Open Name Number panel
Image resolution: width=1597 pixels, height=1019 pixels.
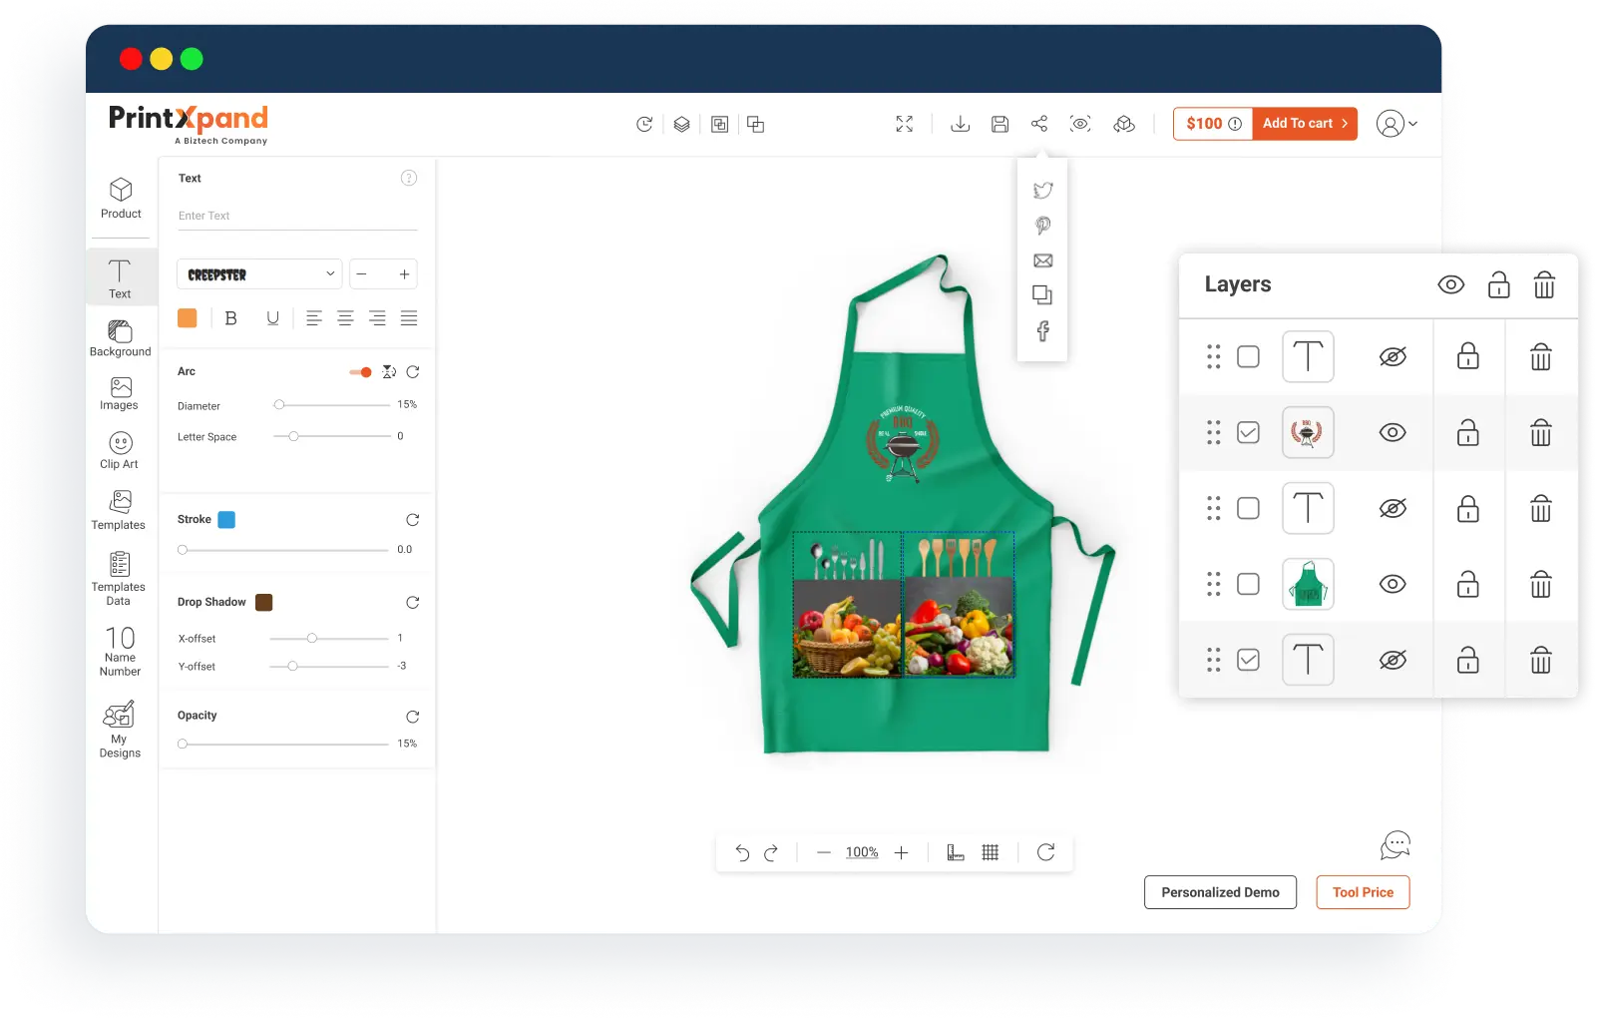tap(120, 652)
